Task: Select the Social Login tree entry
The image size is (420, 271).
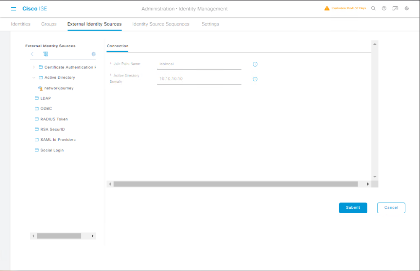Action: coord(52,150)
